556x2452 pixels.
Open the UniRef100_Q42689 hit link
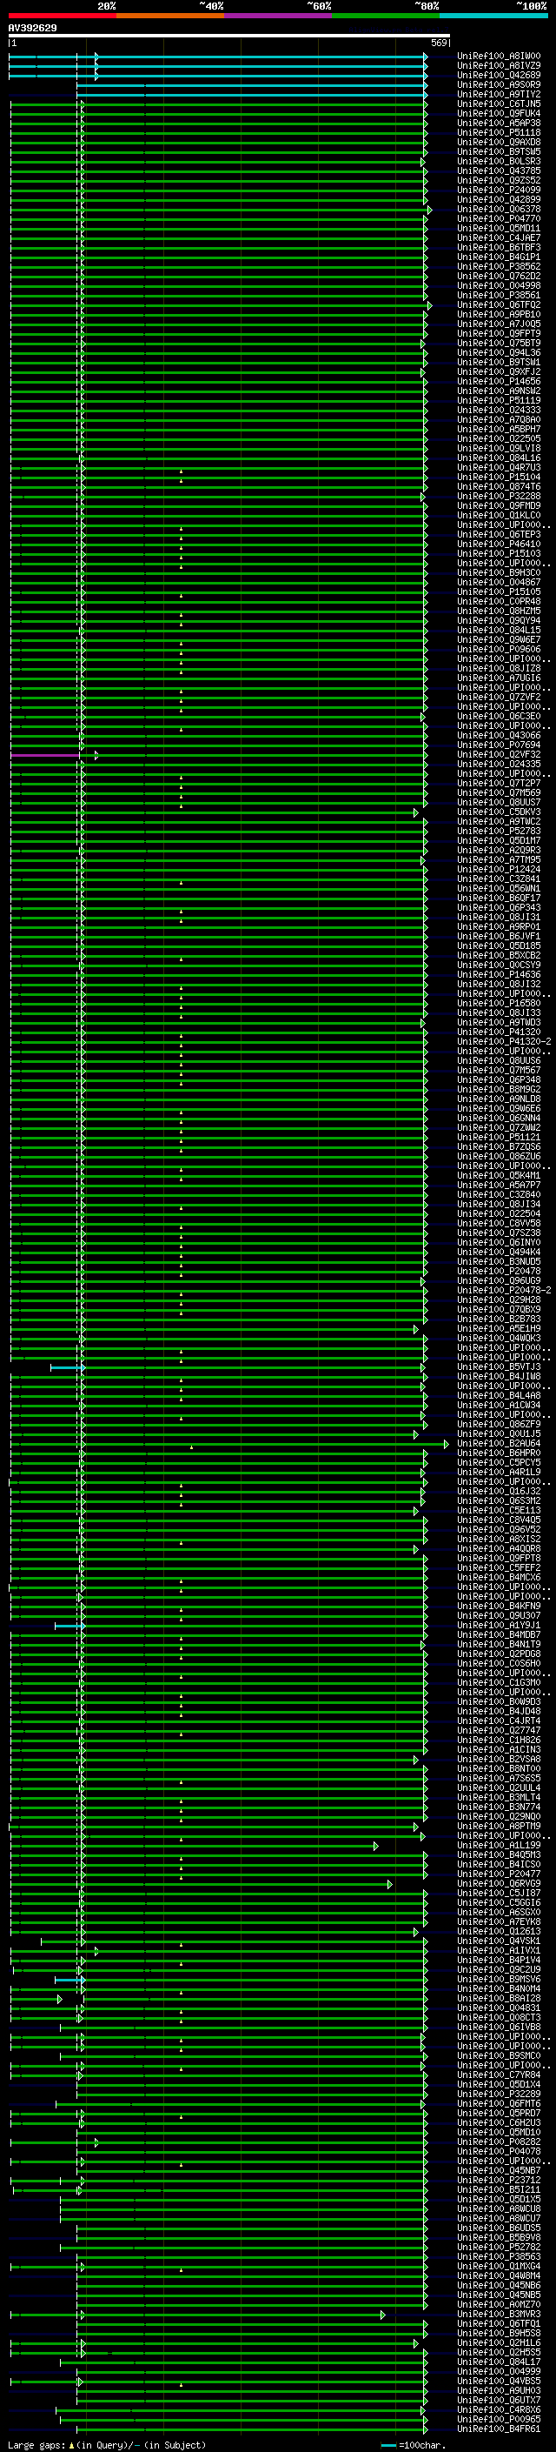(x=498, y=75)
